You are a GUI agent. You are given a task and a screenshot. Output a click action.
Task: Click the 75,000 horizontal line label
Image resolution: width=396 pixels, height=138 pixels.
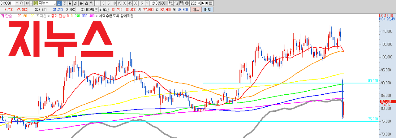(373, 119)
